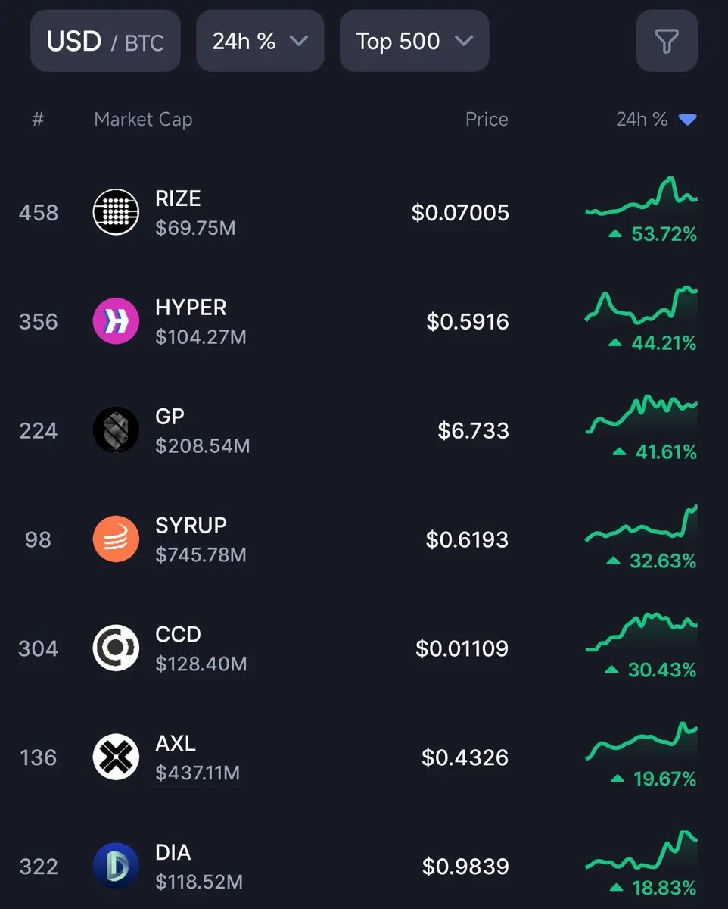Tap the GP coin logo
This screenshot has height=909, width=728.
coord(116,430)
